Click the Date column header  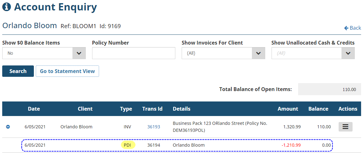(x=34, y=109)
